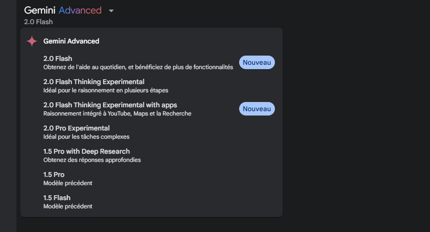Viewport: 430px width, 232px height.
Task: Choose the 1.5 Flash previous model
Action: click(x=151, y=202)
